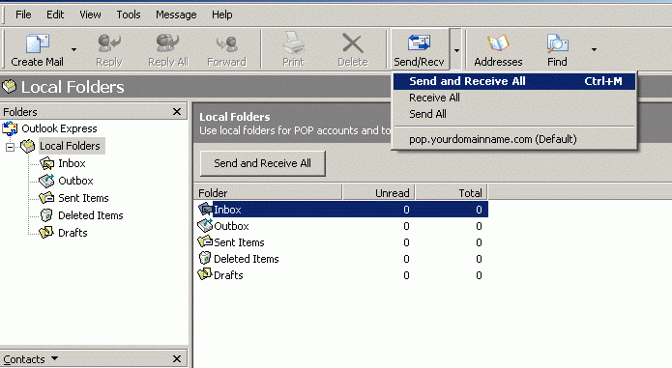Click the Delete toolbar icon
This screenshot has height=368, width=672.
[x=353, y=43]
